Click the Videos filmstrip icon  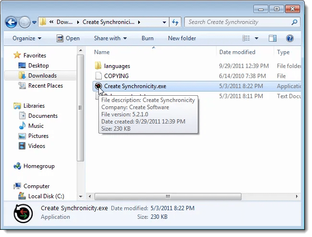click(22, 146)
